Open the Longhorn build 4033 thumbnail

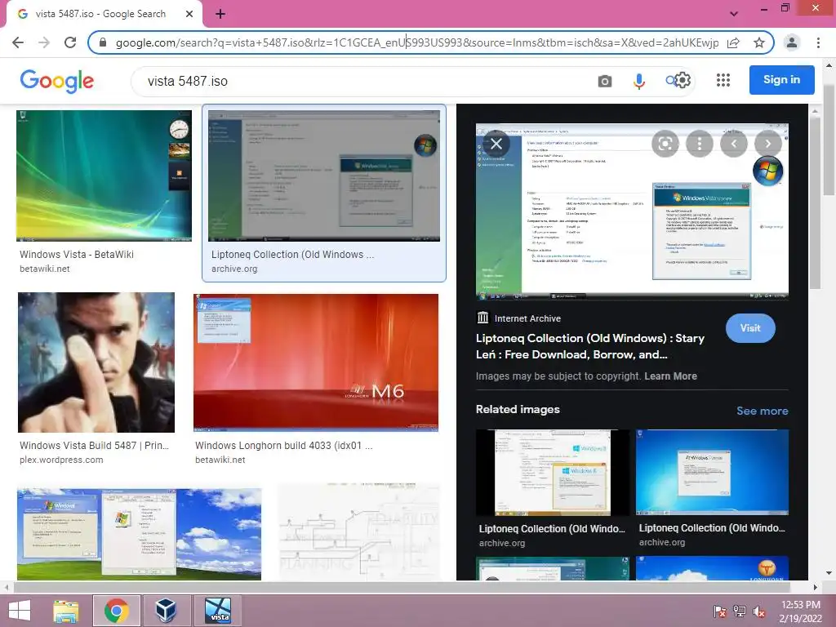pos(316,362)
